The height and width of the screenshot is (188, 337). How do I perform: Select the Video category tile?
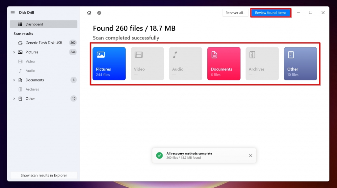pos(147,64)
